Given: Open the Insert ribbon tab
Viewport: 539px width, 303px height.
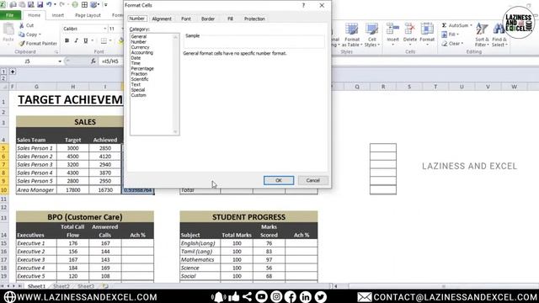Looking at the screenshot, I should (x=58, y=15).
